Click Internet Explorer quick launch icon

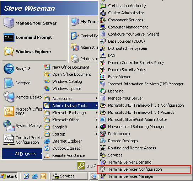point(35,176)
